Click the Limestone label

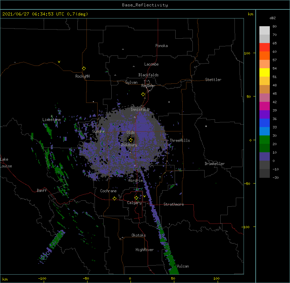(x=51, y=120)
